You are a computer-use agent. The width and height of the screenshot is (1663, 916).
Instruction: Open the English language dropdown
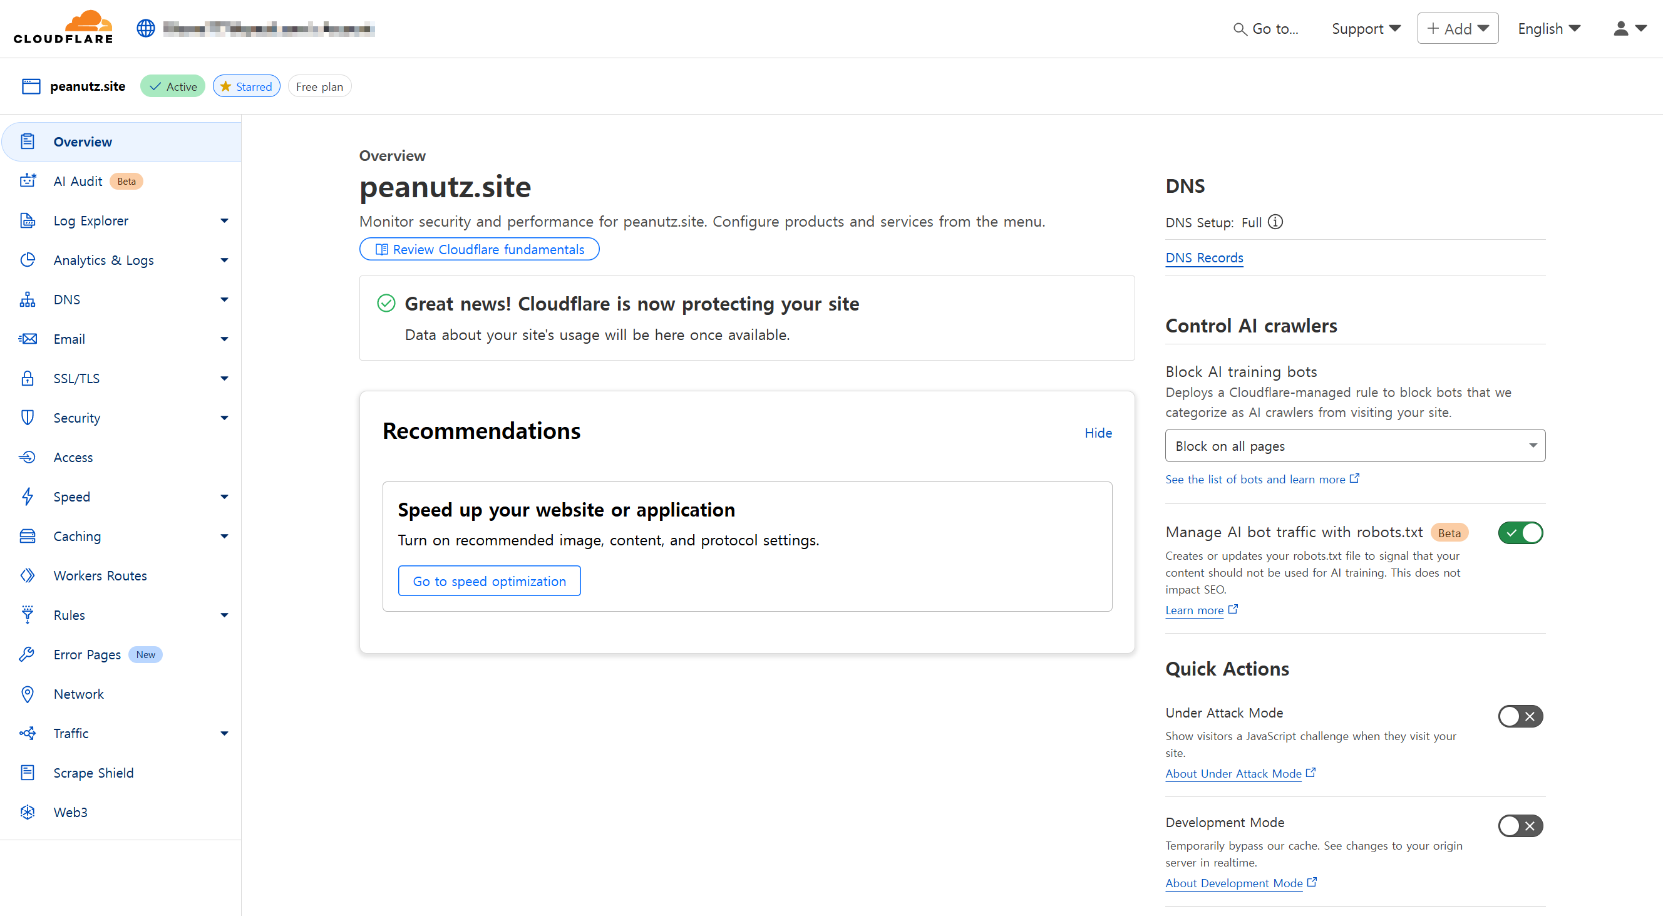(x=1548, y=28)
